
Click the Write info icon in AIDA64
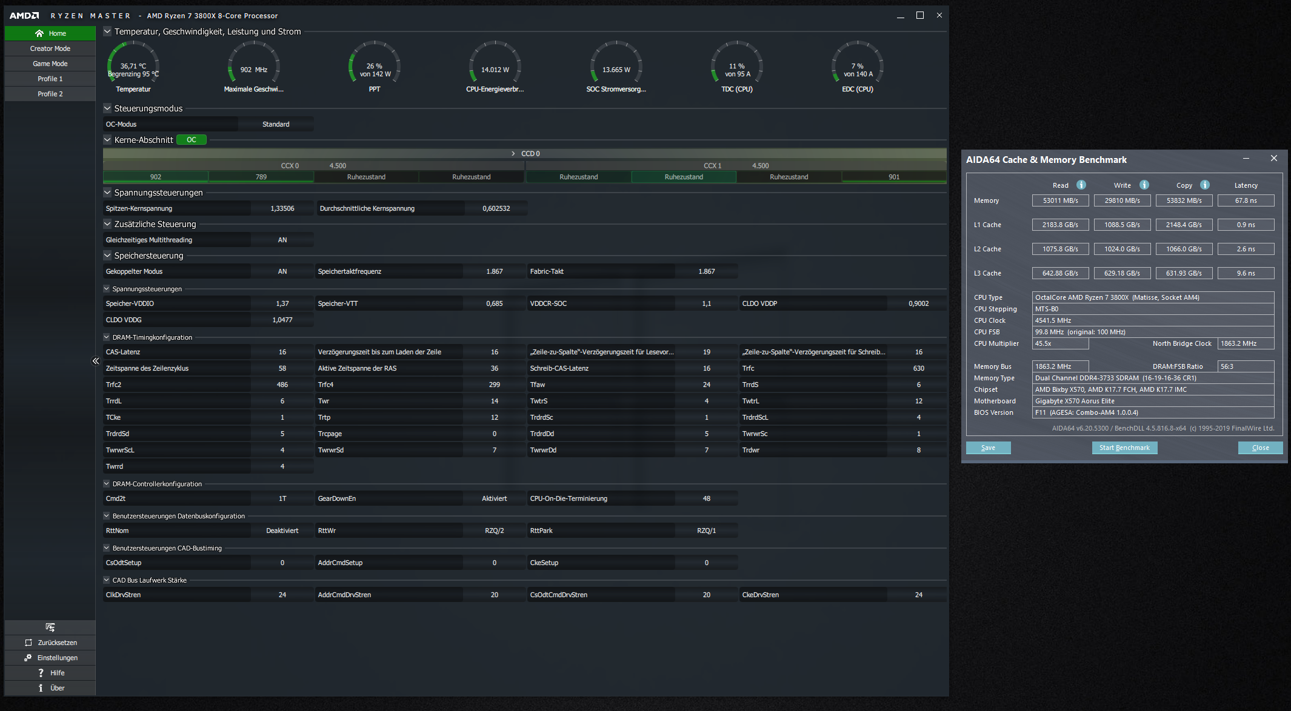tap(1144, 185)
